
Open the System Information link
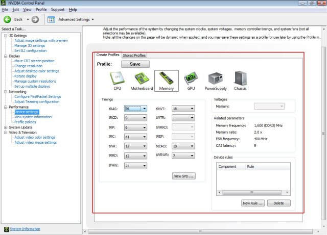click(25, 229)
